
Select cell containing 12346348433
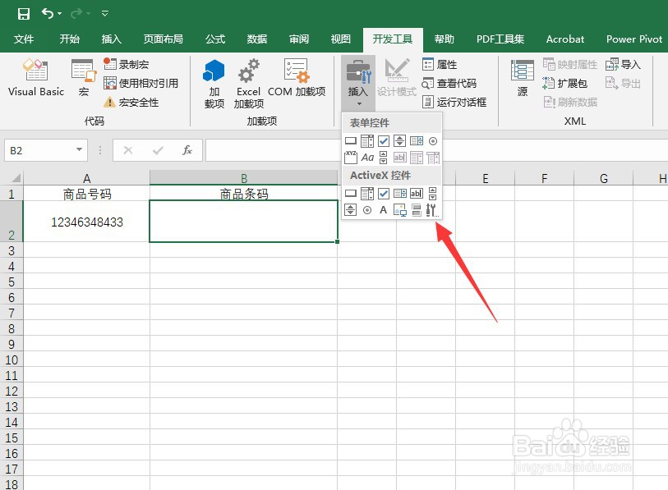click(x=86, y=222)
